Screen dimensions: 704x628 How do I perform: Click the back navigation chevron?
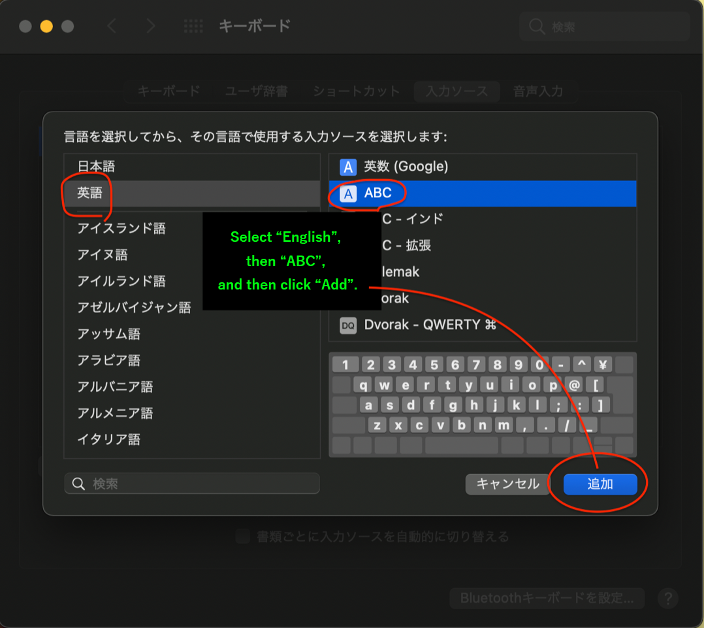(112, 26)
